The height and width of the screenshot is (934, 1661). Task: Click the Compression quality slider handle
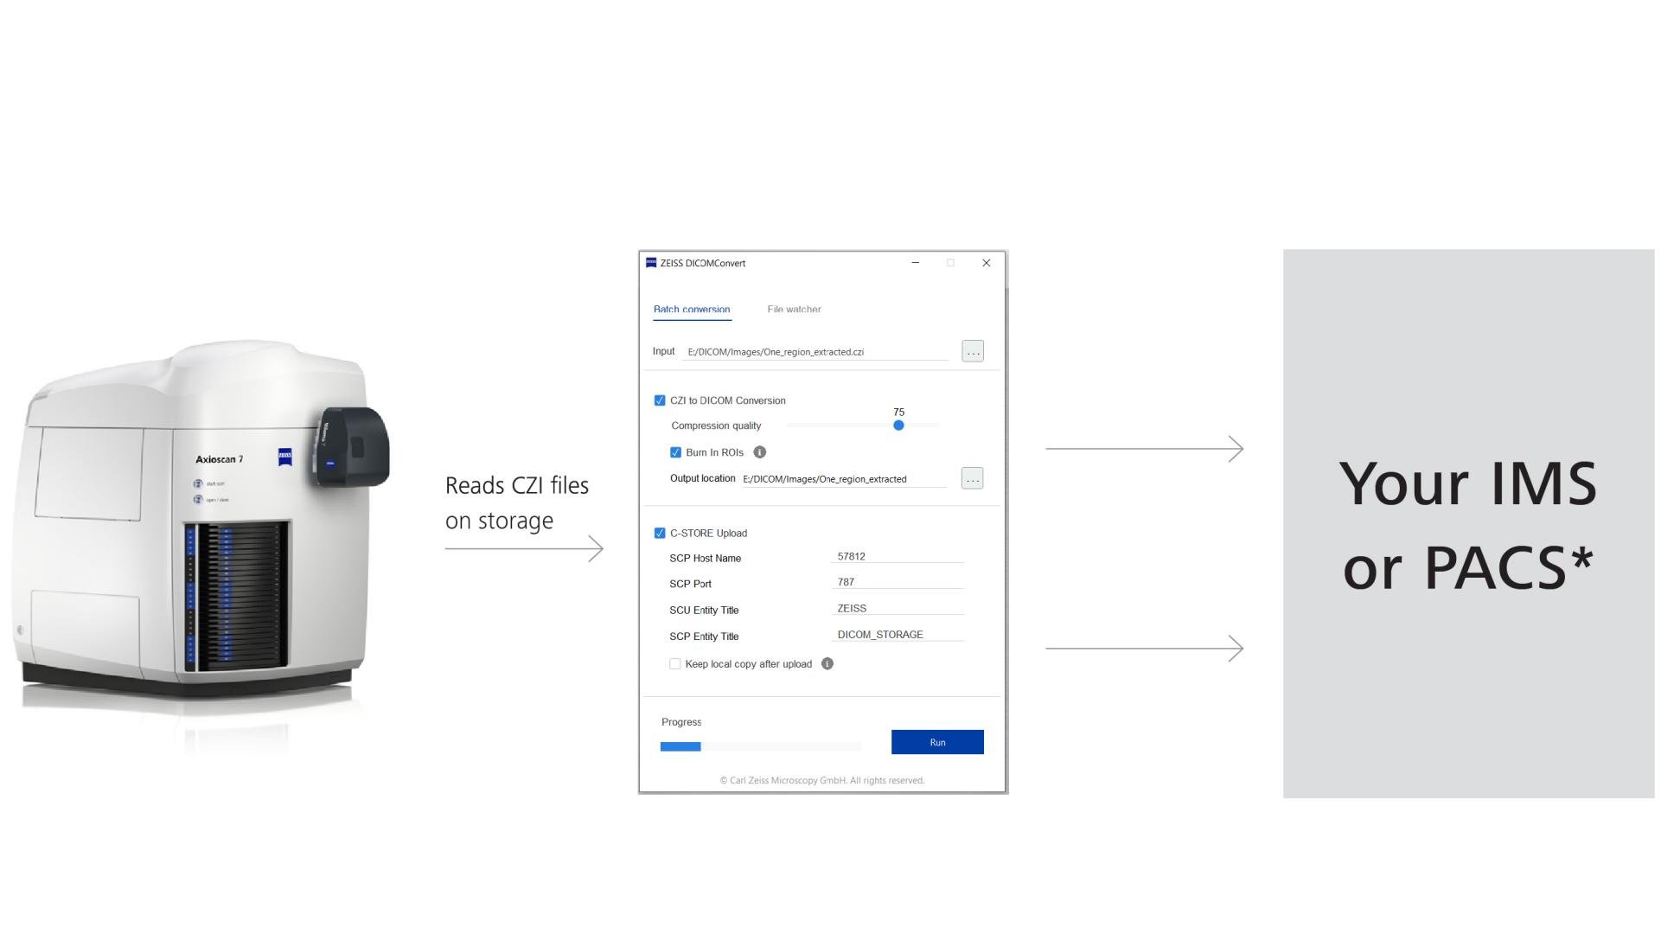click(898, 425)
